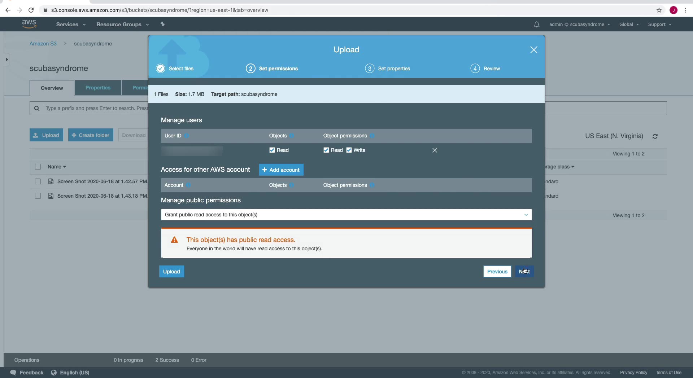Click the browser forward arrow
Image resolution: width=693 pixels, height=378 pixels.
click(x=19, y=10)
